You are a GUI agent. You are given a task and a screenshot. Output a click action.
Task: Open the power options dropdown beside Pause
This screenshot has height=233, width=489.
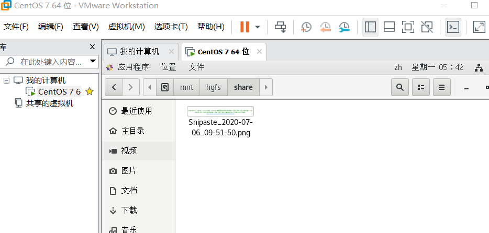[258, 27]
